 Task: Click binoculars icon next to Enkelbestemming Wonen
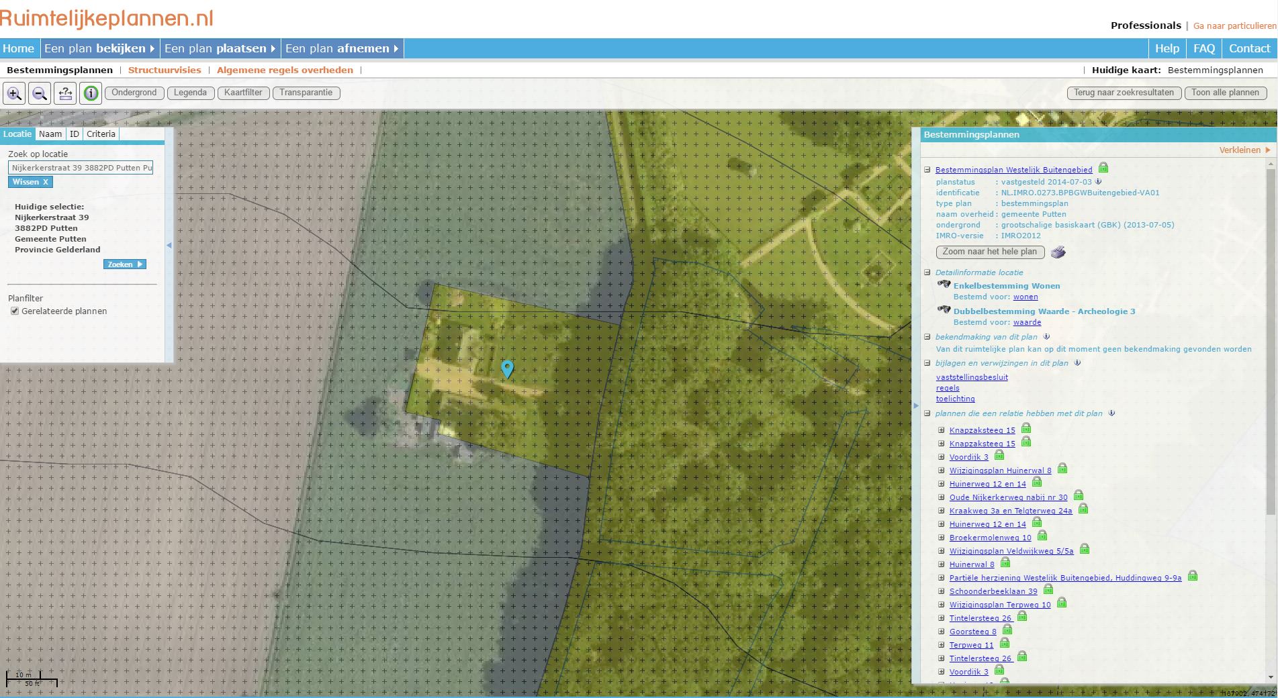[x=944, y=285]
